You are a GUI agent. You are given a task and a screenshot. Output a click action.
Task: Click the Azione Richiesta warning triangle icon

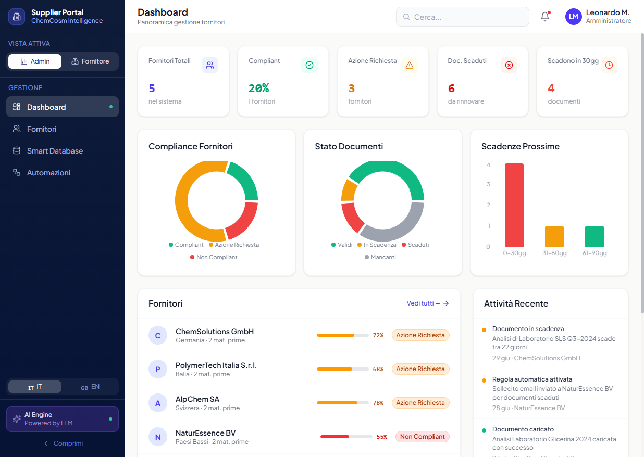[x=410, y=65]
